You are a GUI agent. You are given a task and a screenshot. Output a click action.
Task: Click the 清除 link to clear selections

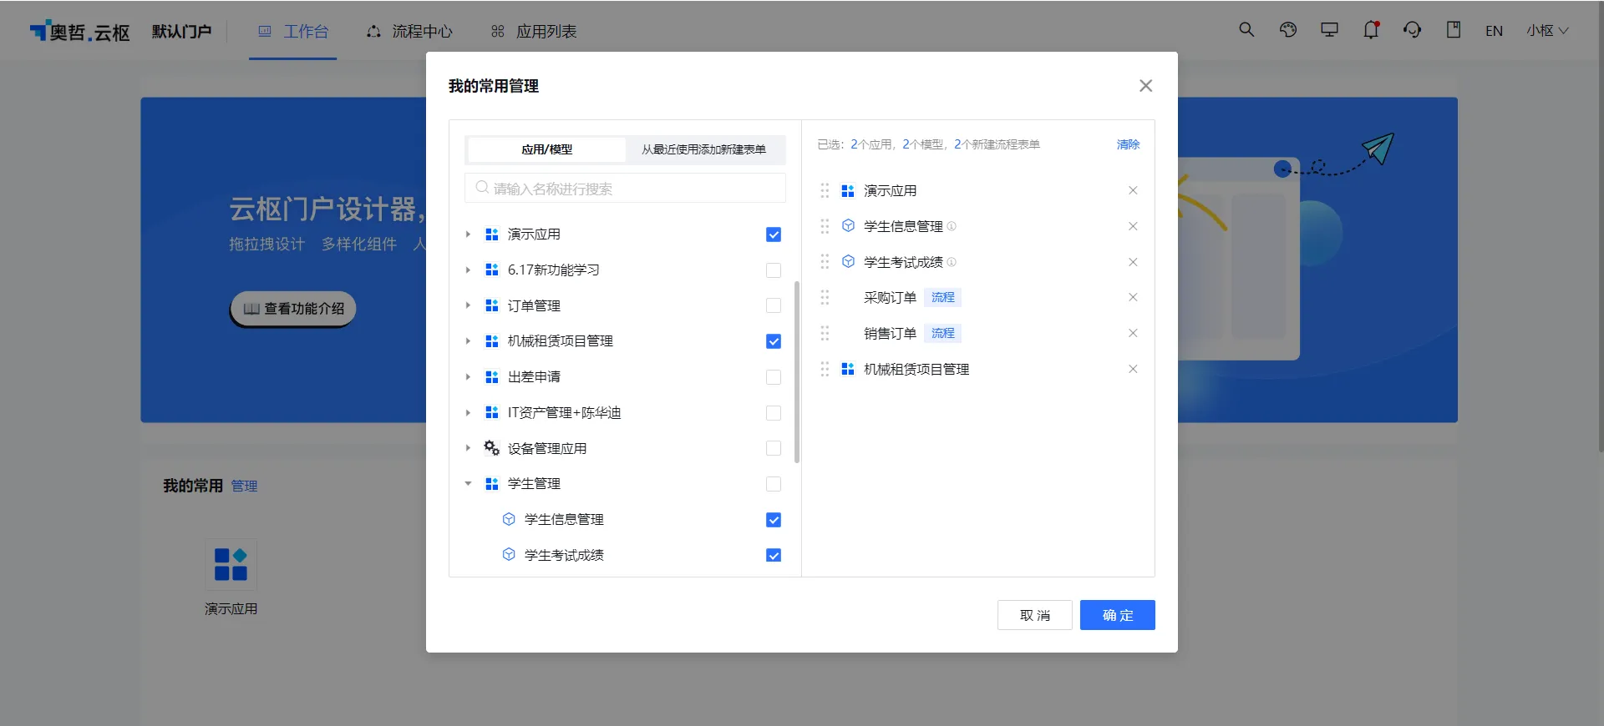coord(1128,144)
